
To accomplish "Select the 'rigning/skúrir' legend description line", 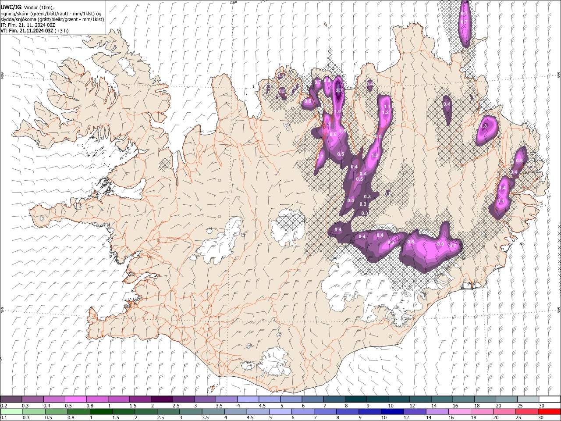I will pos(51,14).
